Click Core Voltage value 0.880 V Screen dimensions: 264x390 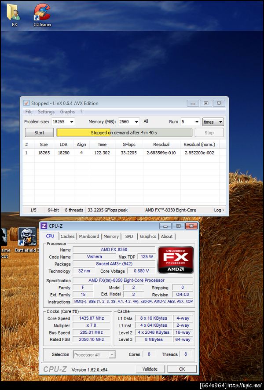(141, 271)
